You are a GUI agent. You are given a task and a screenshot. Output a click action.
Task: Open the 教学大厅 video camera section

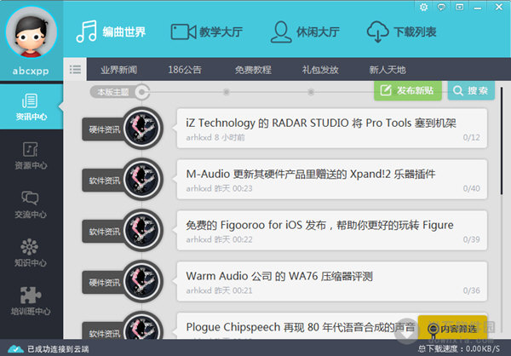coord(207,32)
